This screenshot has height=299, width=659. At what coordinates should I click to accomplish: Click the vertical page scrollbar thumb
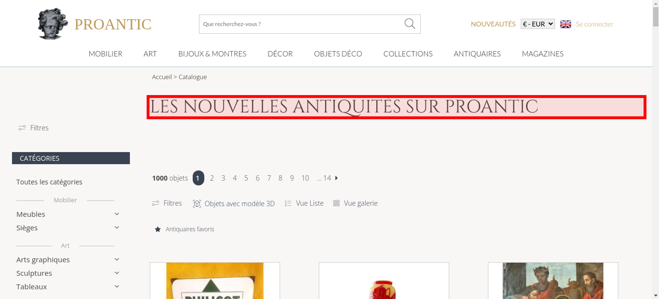point(656,16)
